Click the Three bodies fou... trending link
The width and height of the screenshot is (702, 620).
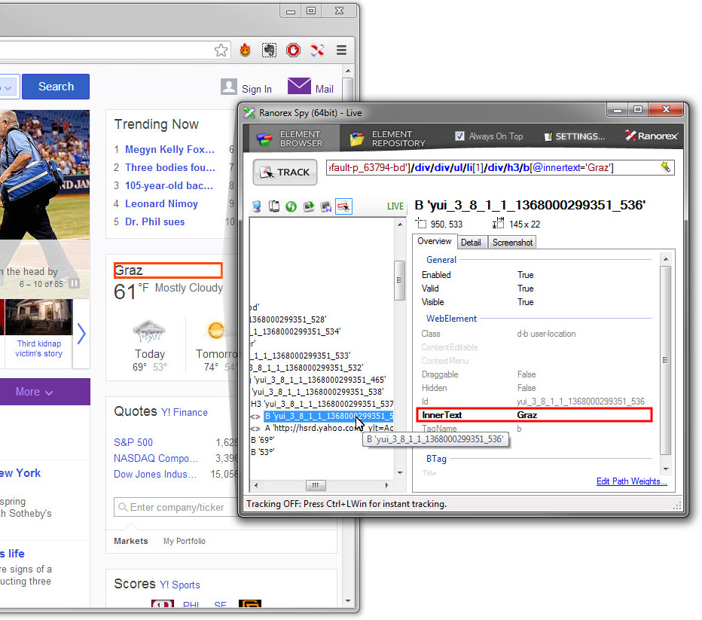pos(170,167)
